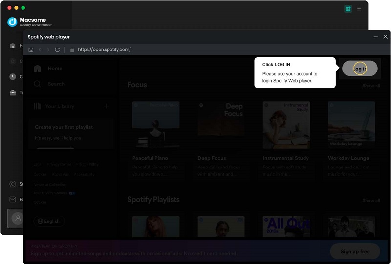Open the English language selector
This screenshot has height=264, width=391.
click(x=49, y=221)
